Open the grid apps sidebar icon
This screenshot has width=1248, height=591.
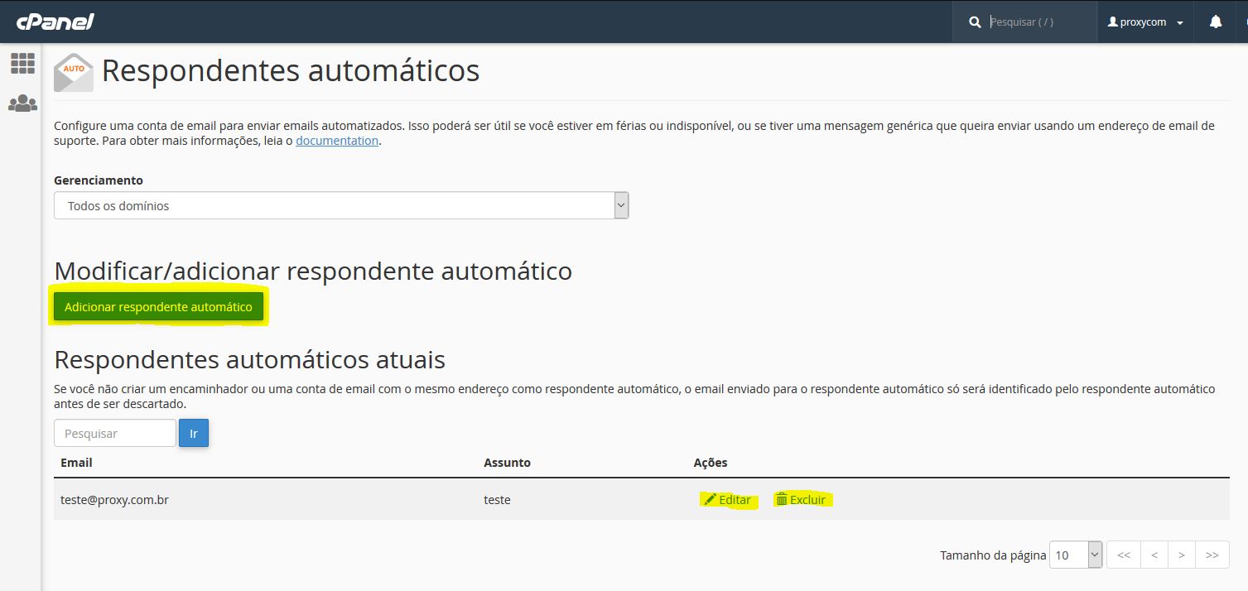(22, 64)
